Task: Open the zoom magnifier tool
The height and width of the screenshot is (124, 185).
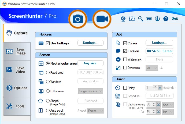Action: (x=140, y=19)
